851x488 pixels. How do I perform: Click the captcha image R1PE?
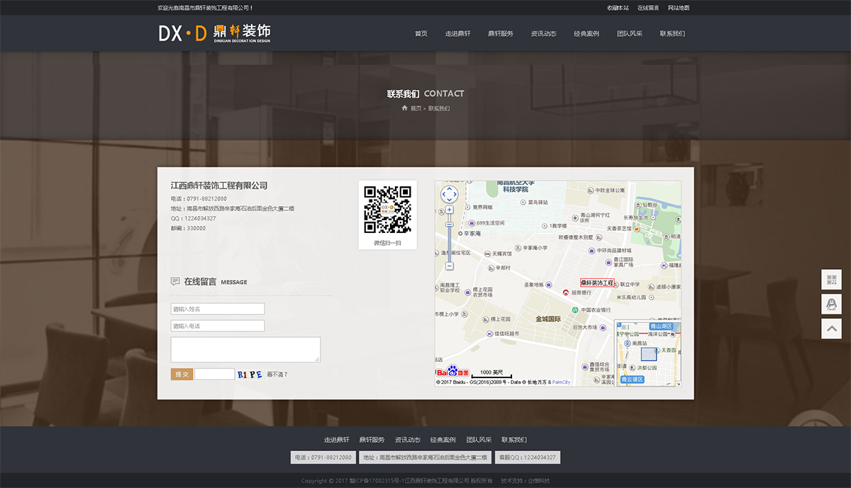250,374
